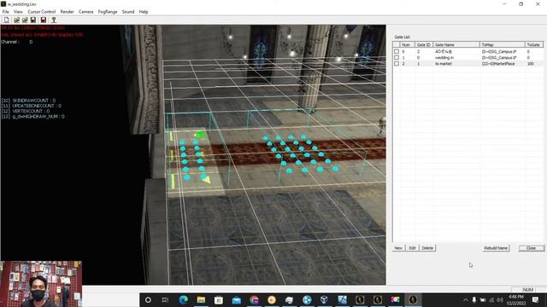Open the Mail app from the taskbar

[237, 299]
